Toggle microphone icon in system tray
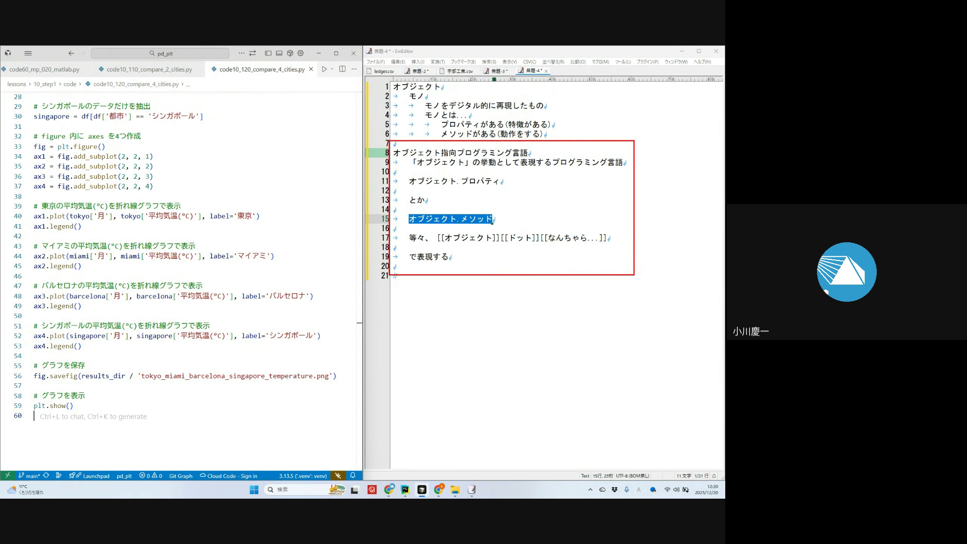Image resolution: width=967 pixels, height=544 pixels. pyautogui.click(x=627, y=490)
